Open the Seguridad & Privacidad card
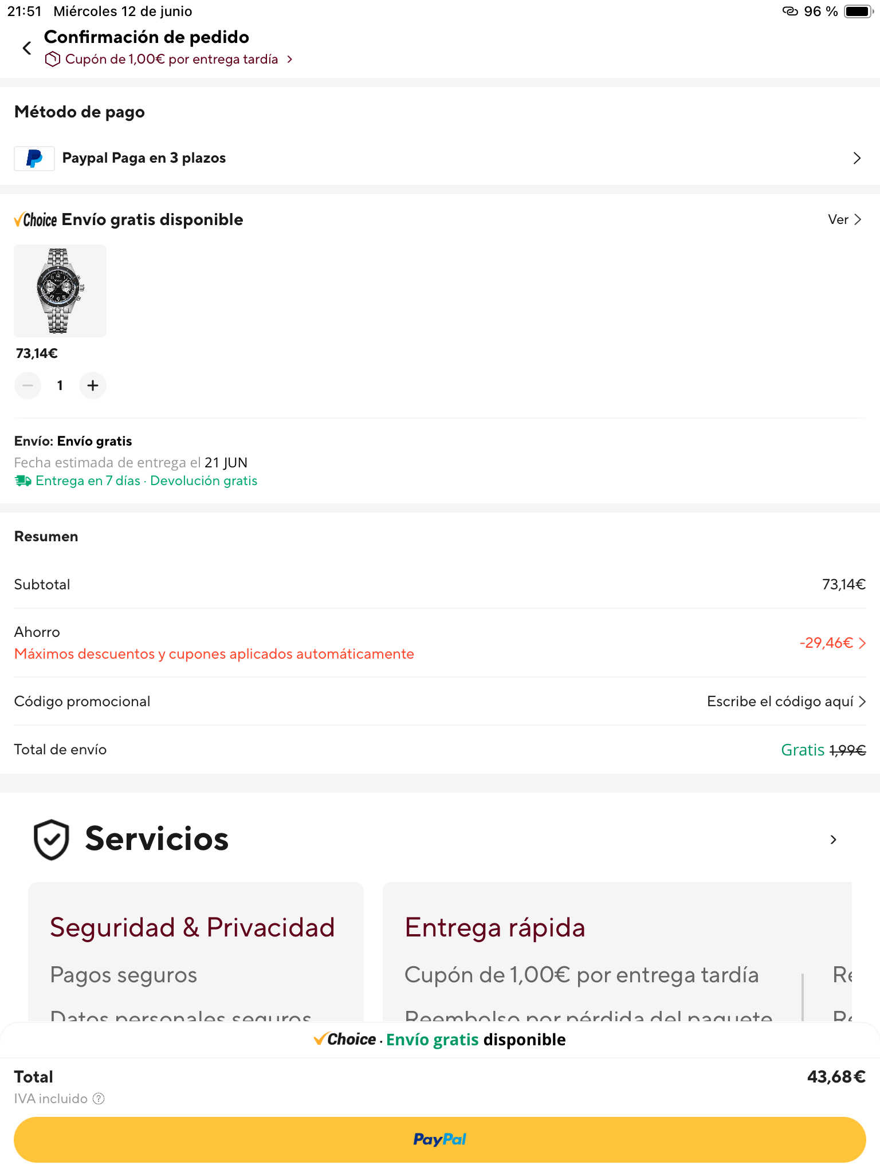Viewport: 880px width, 1173px height. click(x=196, y=951)
